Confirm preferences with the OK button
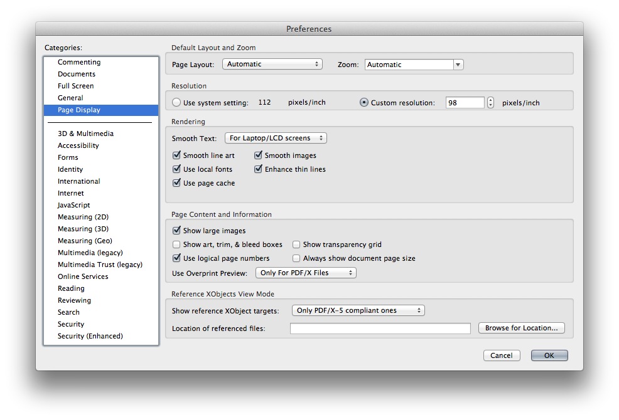This screenshot has width=619, height=420. [549, 355]
